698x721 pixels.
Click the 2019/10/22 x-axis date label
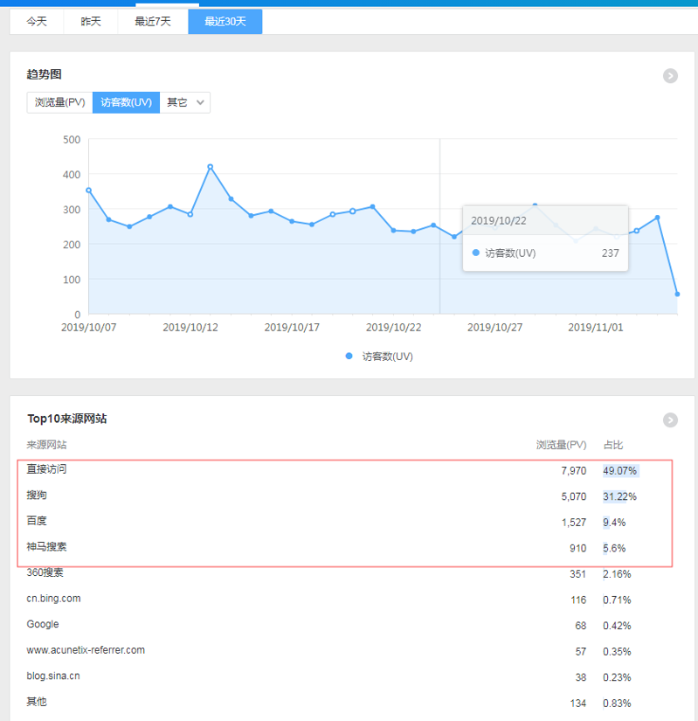point(393,328)
